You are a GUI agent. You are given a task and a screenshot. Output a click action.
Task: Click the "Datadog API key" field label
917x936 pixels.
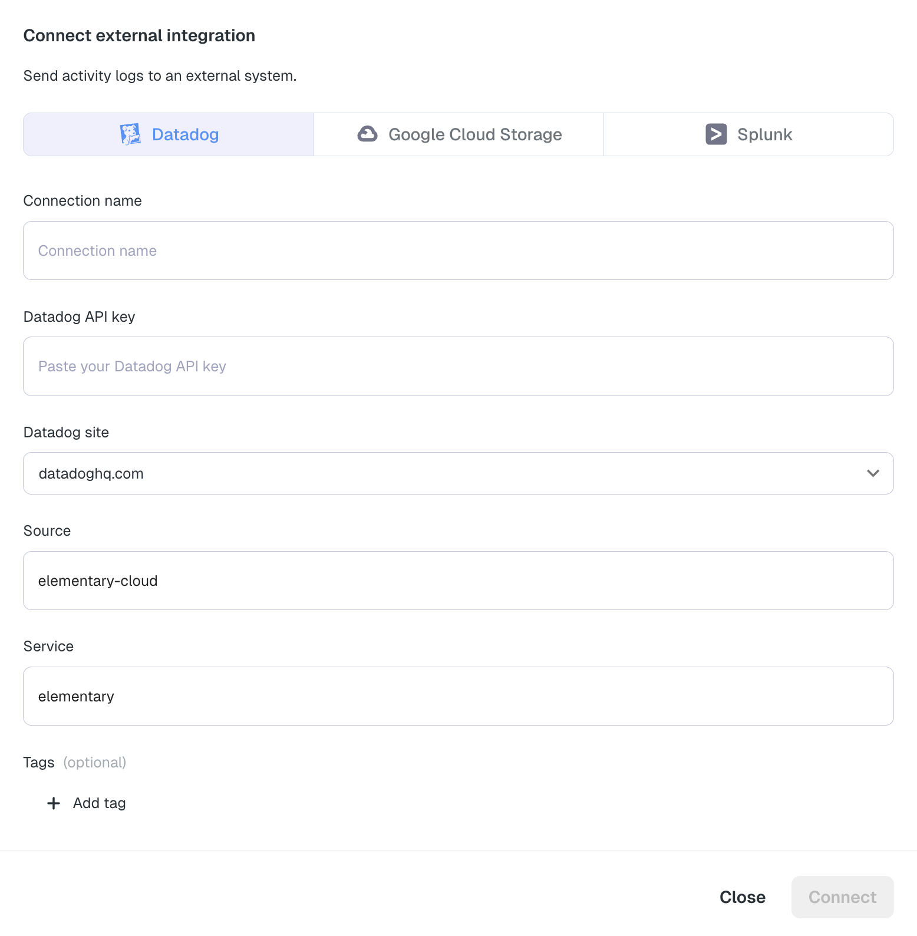tap(79, 317)
